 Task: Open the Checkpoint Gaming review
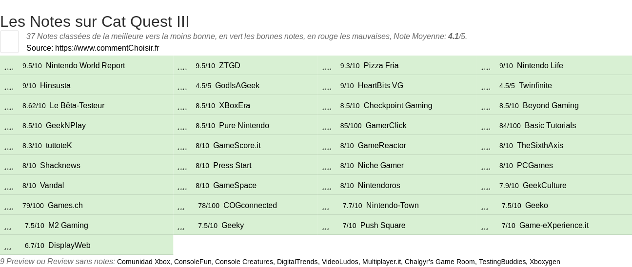(x=397, y=106)
